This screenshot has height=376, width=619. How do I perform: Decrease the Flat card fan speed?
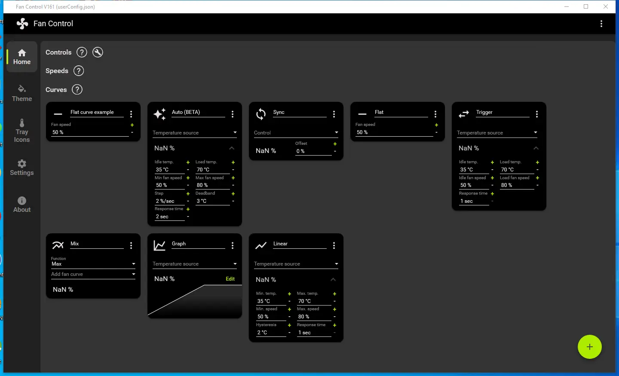436,132
